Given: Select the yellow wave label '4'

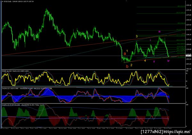Looking at the screenshot, I should point(145,60).
